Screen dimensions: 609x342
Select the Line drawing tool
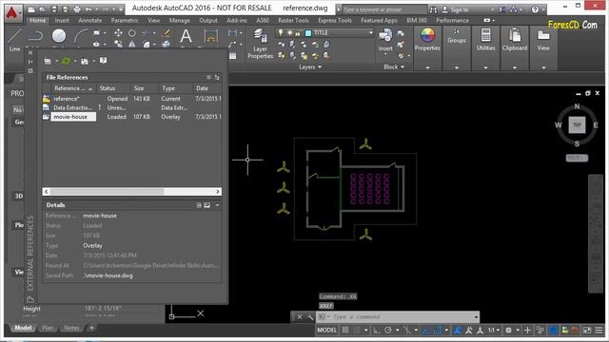click(x=14, y=40)
